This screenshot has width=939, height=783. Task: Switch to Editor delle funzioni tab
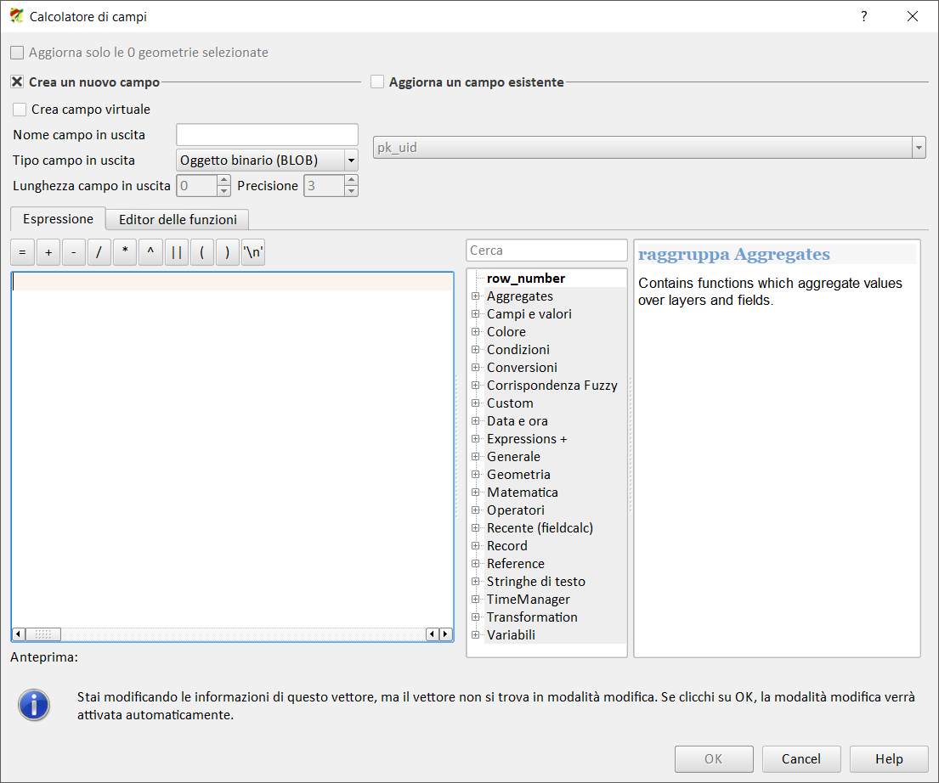point(178,219)
